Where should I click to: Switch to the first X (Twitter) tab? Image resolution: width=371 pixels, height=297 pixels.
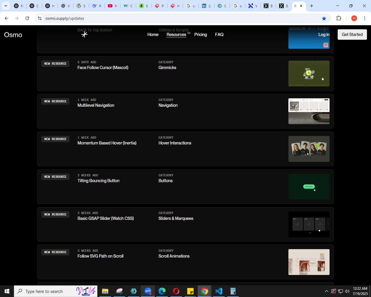point(268,6)
